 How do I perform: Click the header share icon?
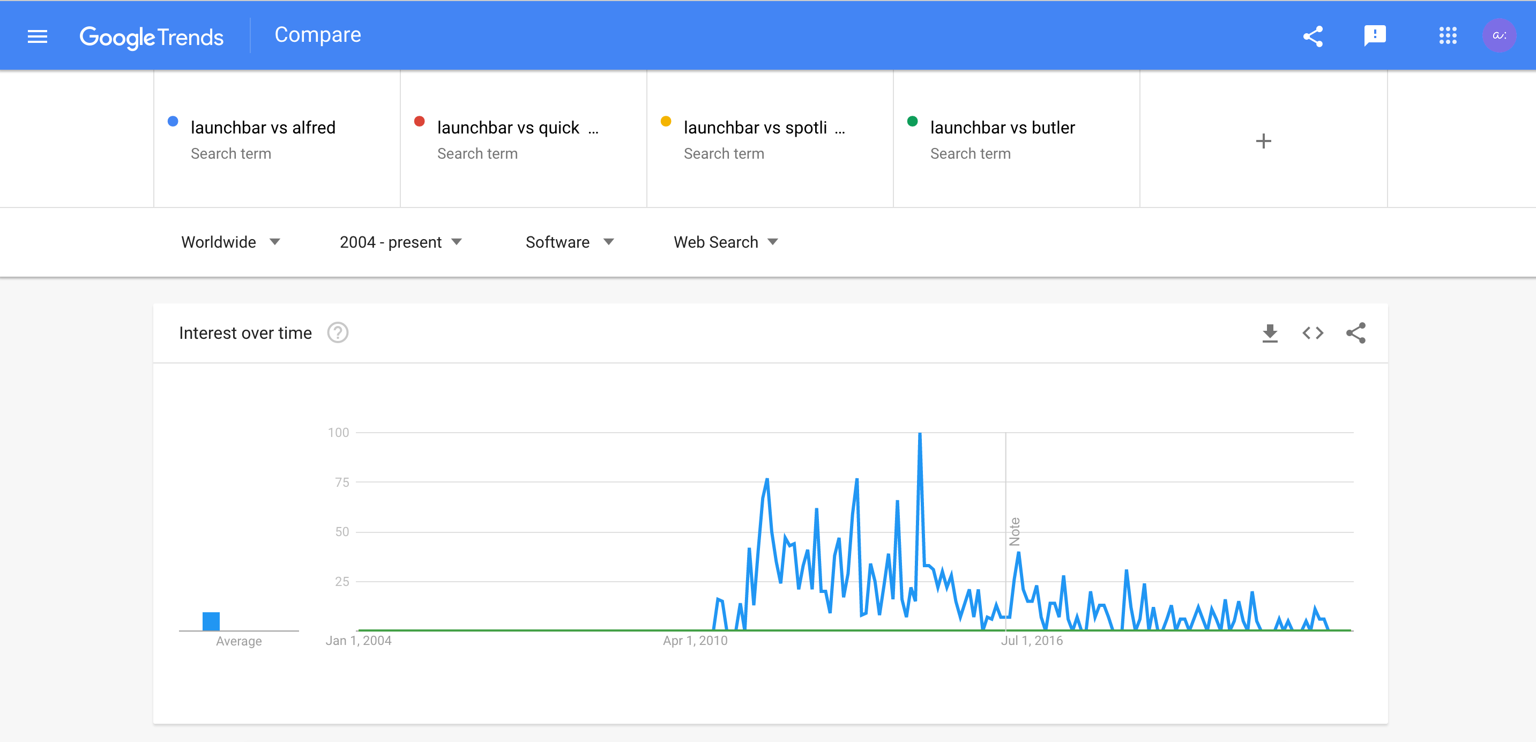coord(1313,36)
